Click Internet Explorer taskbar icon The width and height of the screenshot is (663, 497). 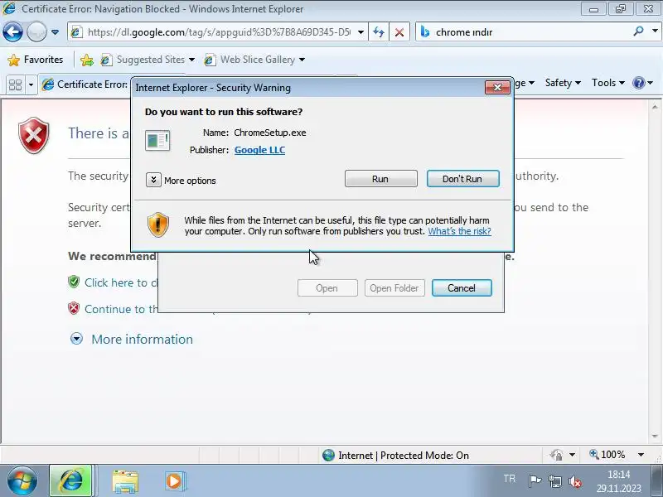click(70, 480)
